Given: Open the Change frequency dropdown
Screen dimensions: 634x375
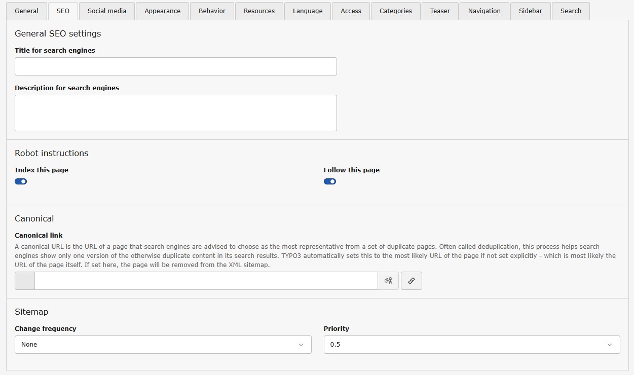Looking at the screenshot, I should coord(163,345).
